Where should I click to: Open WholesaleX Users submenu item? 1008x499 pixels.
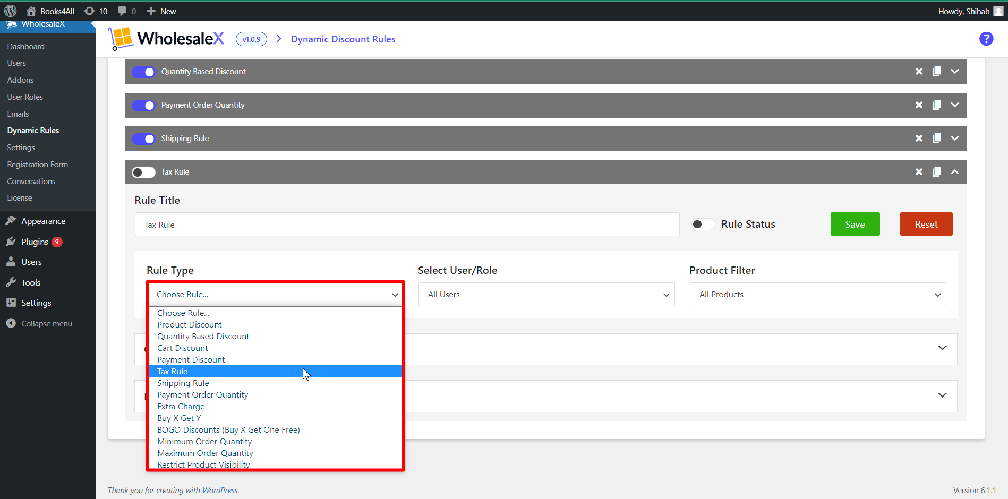coord(16,63)
